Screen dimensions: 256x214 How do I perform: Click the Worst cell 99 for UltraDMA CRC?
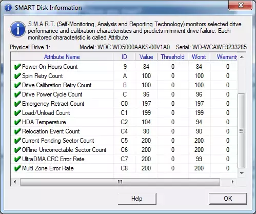coord(199,159)
